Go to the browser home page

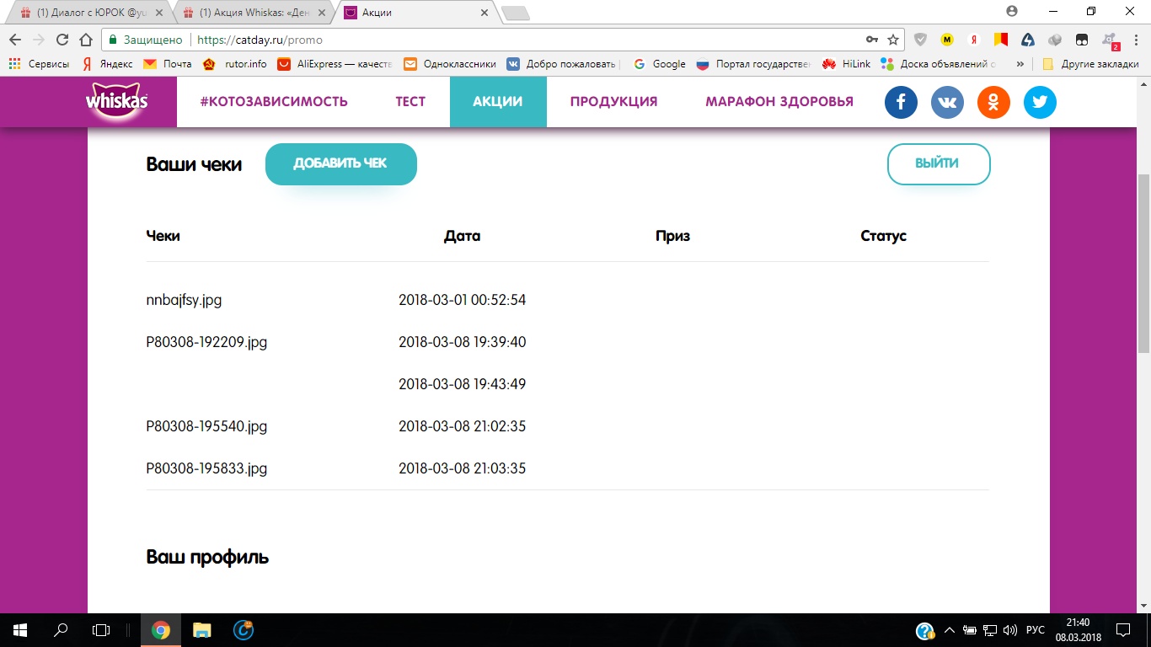click(85, 40)
